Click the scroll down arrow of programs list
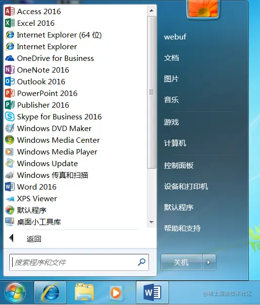 pyautogui.click(x=151, y=222)
